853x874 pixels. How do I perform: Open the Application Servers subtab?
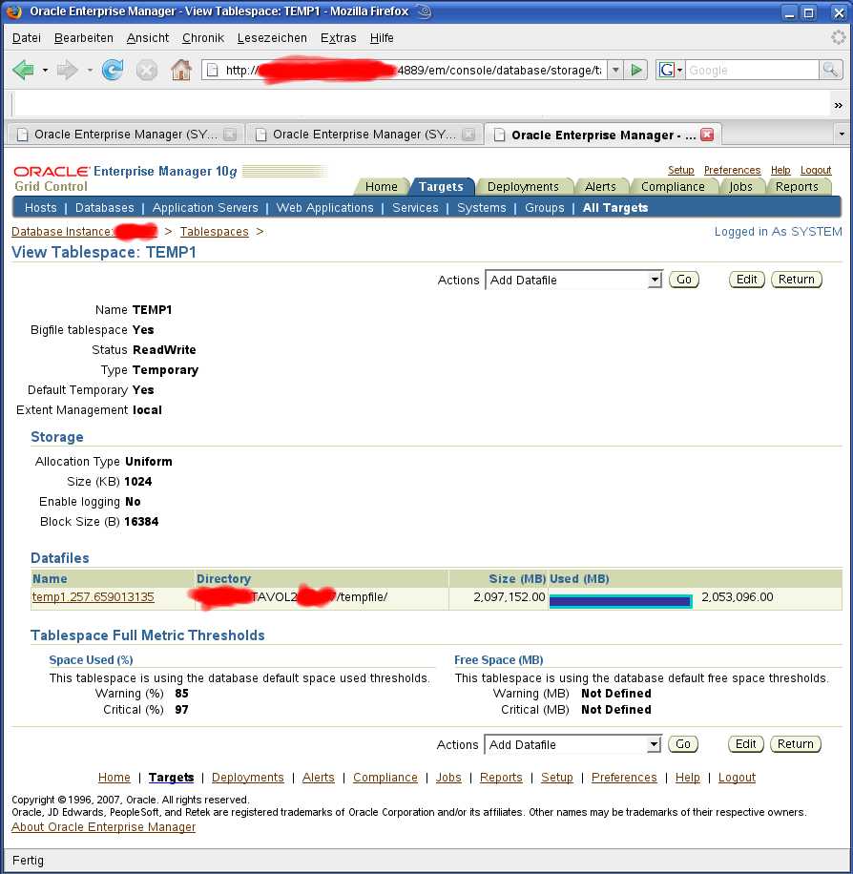205,208
